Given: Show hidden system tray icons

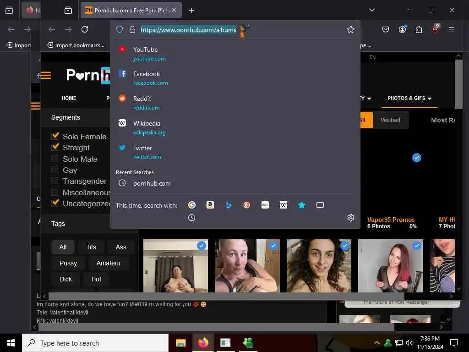Looking at the screenshot, I should click(377, 343).
